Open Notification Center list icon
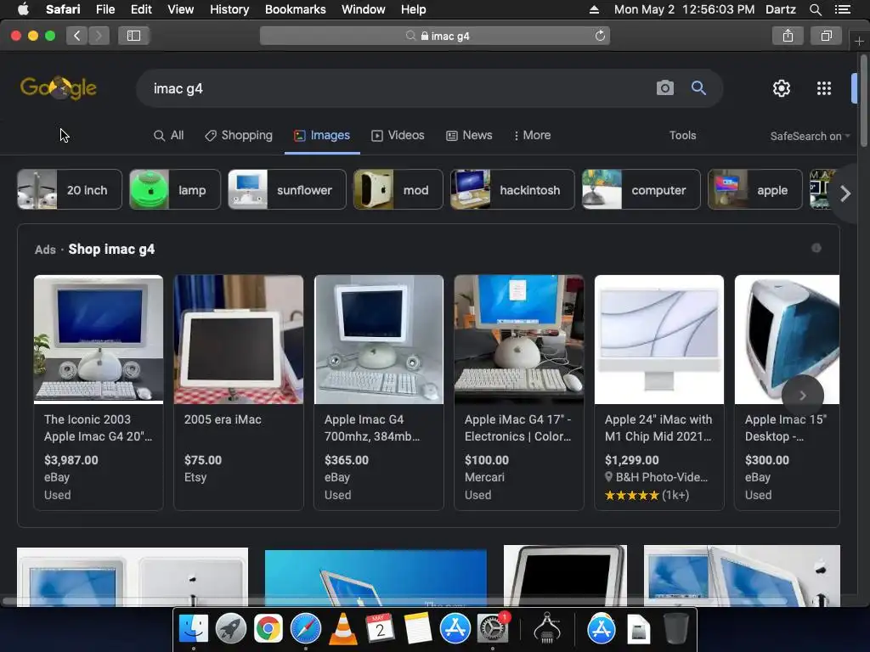This screenshot has height=652, width=870. pos(843,9)
